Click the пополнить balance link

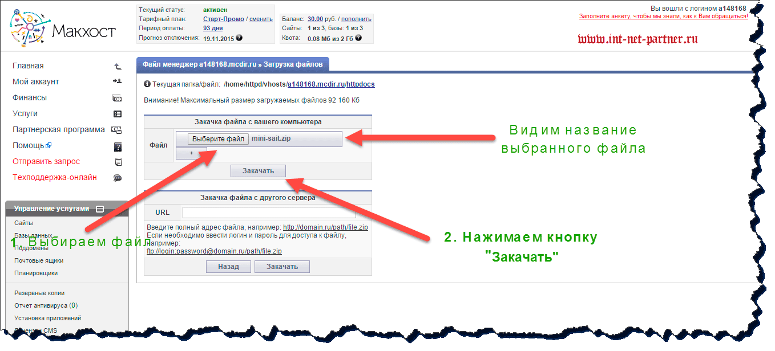[356, 19]
